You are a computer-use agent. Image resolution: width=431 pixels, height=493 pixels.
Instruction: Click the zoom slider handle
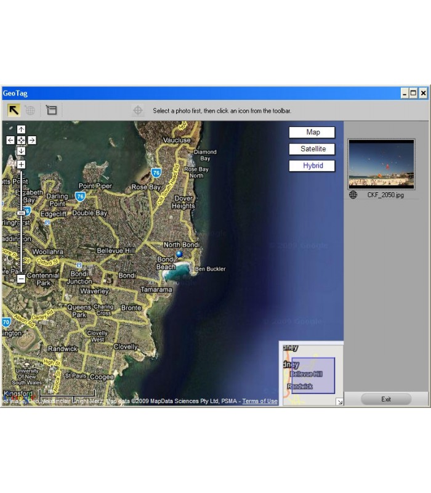coord(21,213)
